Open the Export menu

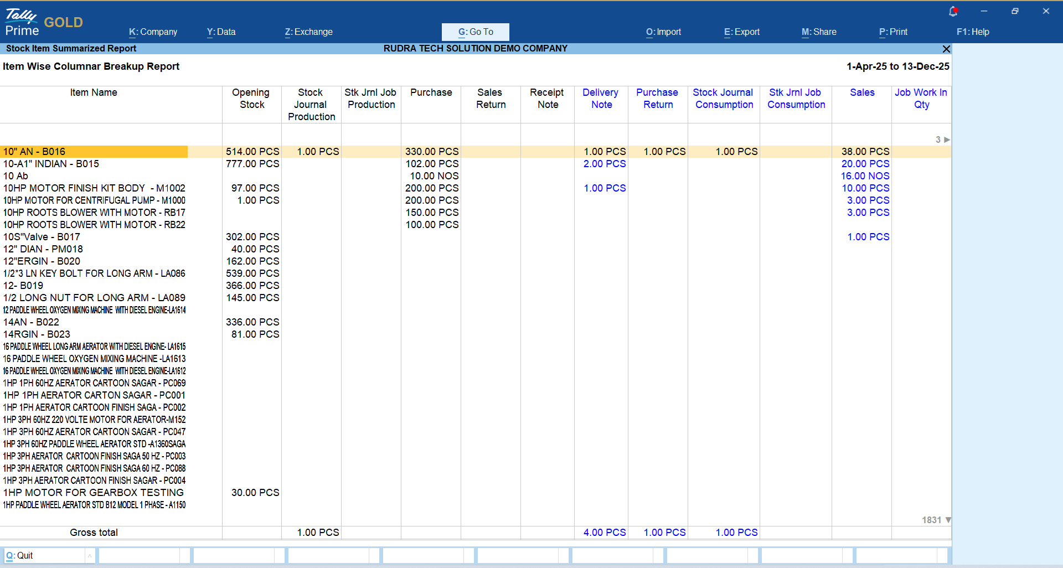pyautogui.click(x=741, y=32)
